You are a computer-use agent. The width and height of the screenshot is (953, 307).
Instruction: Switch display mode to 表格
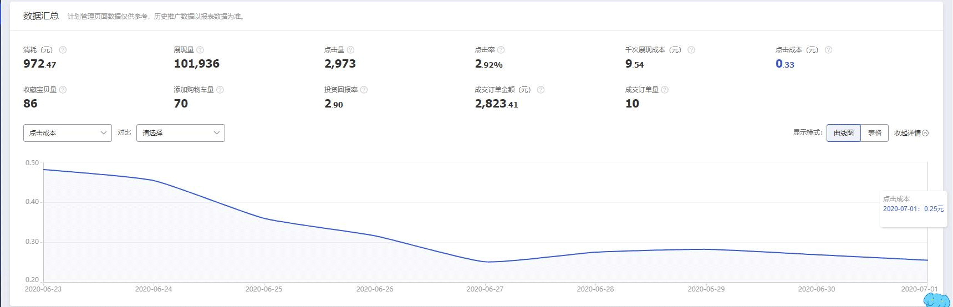tap(874, 133)
